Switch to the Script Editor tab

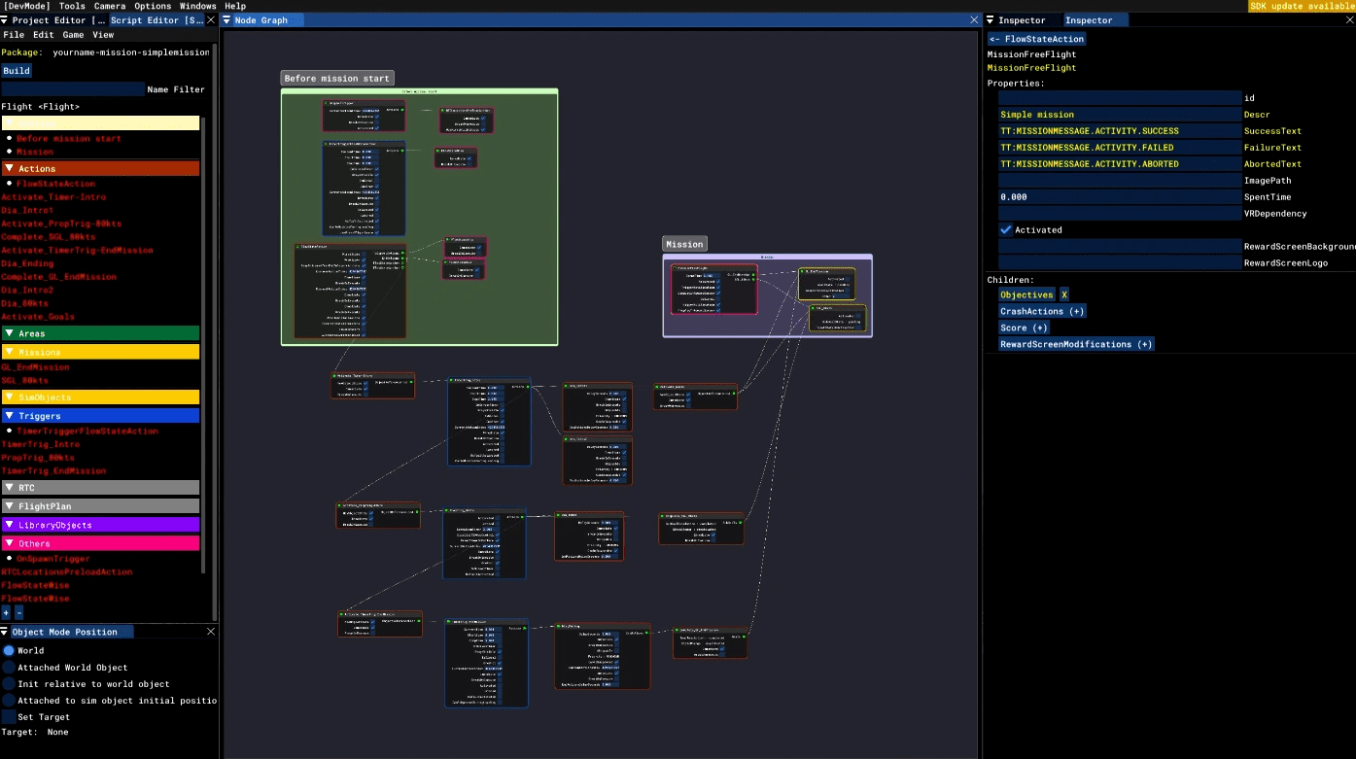[156, 19]
